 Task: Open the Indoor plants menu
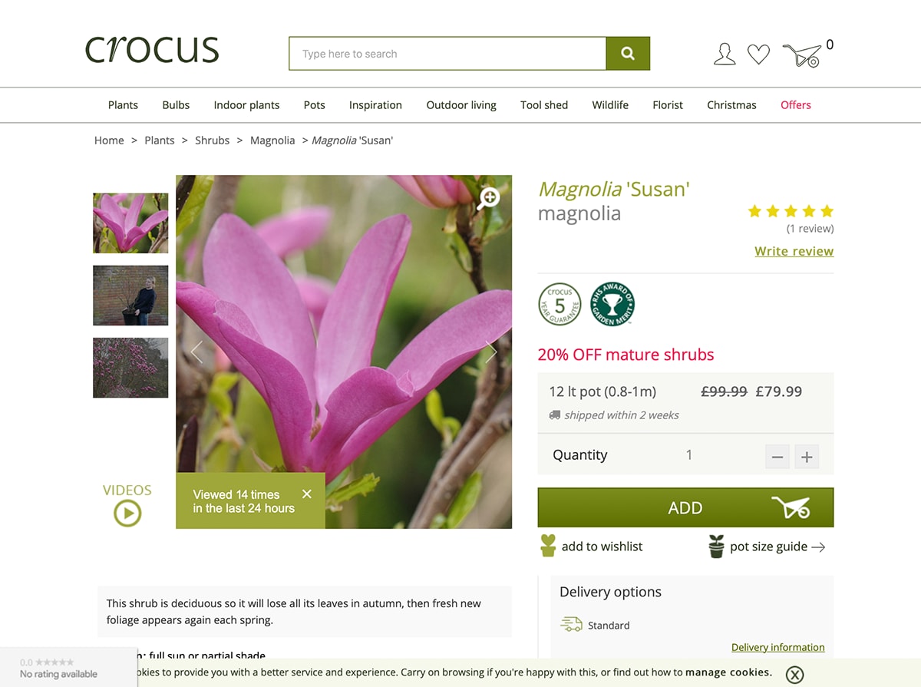pos(246,105)
